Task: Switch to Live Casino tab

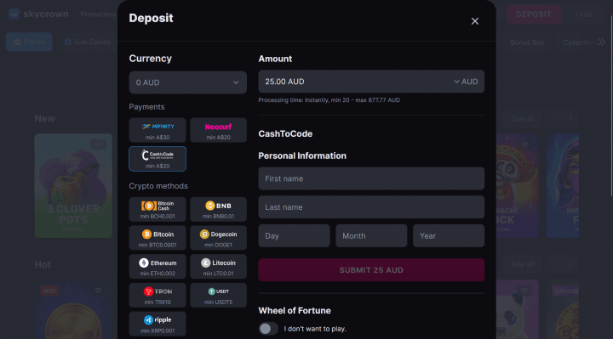Action: coord(88,42)
